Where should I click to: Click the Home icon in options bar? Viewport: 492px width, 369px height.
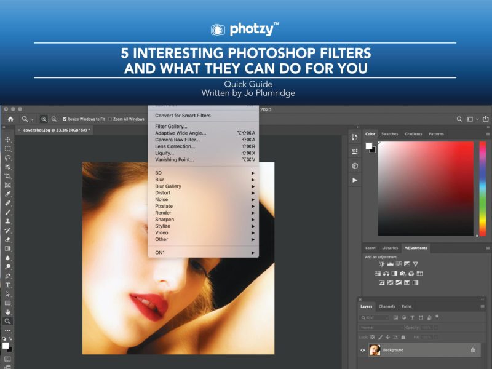[10, 119]
